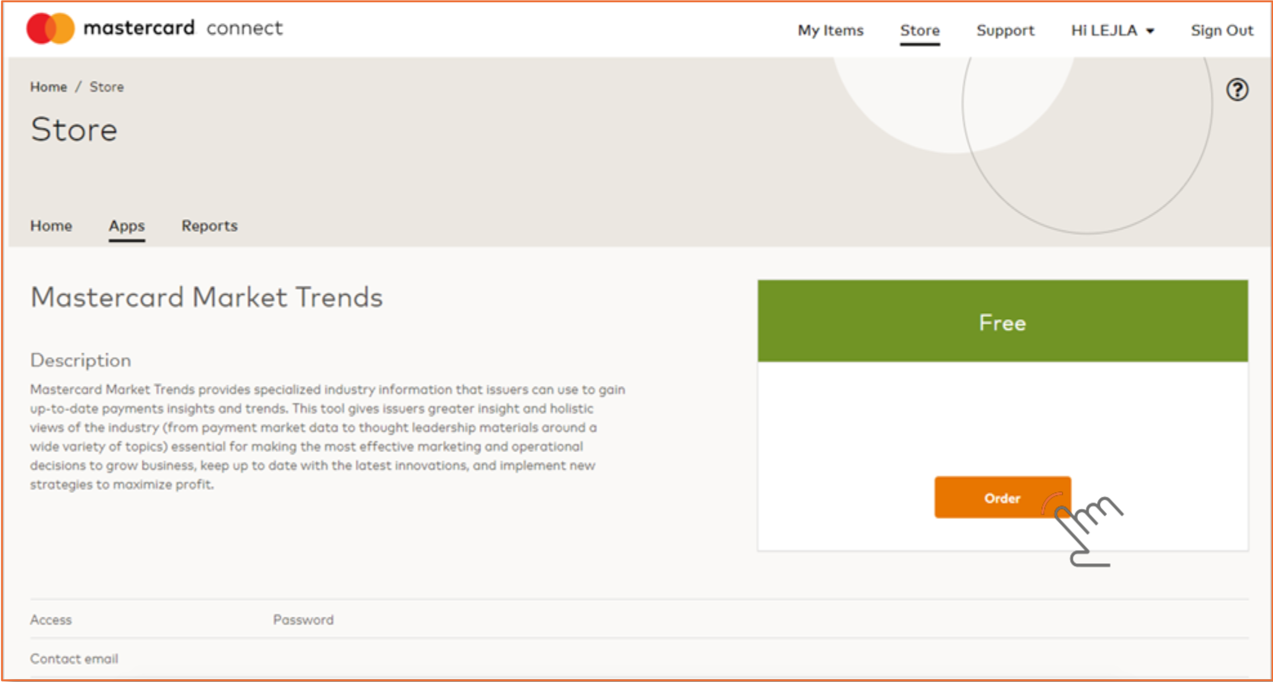Expand the Hi LEJLA dropdown arrow

click(x=1150, y=31)
